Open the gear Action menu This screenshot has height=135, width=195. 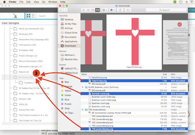tap(112, 10)
